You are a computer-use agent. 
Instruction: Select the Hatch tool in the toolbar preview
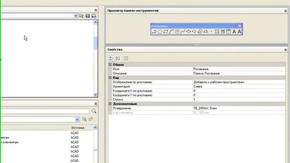point(217,32)
